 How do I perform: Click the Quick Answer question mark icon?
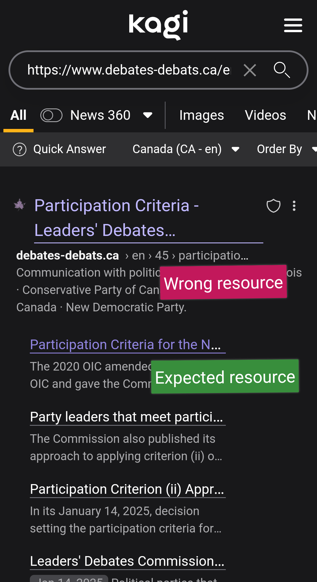coord(20,149)
